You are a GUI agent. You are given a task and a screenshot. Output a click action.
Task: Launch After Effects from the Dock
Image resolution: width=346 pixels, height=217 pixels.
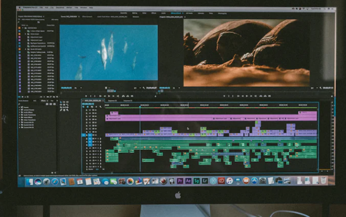tap(188, 181)
